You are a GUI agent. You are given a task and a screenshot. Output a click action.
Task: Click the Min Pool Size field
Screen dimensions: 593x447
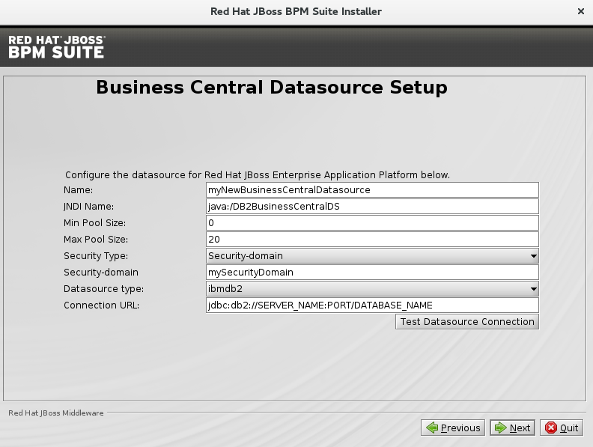click(x=373, y=222)
